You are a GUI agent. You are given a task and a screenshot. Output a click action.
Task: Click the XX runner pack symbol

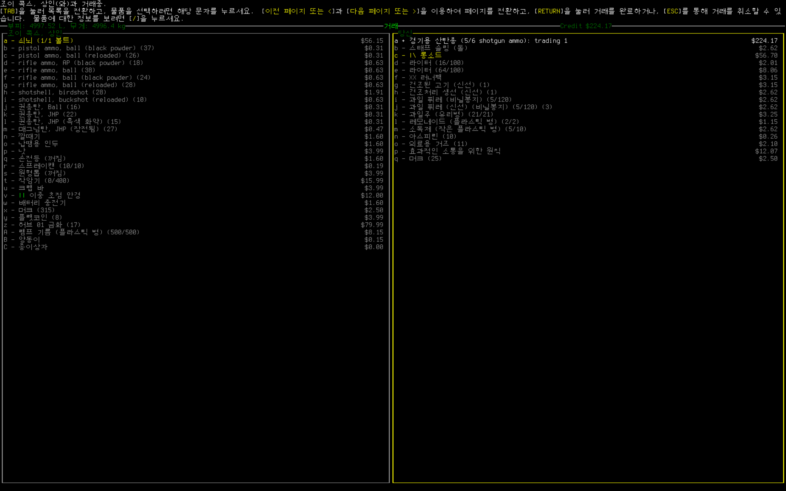pyautogui.click(x=412, y=78)
